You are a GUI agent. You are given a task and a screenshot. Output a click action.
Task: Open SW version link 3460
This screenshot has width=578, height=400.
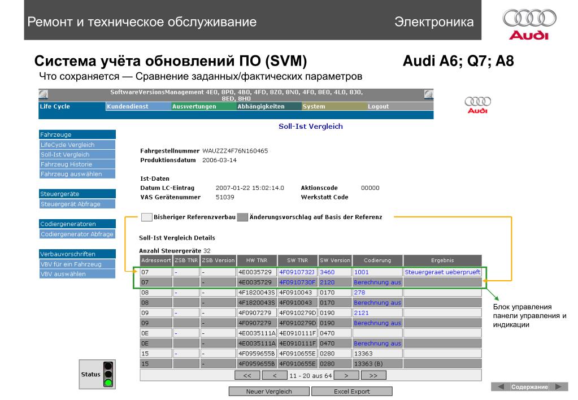(x=327, y=272)
